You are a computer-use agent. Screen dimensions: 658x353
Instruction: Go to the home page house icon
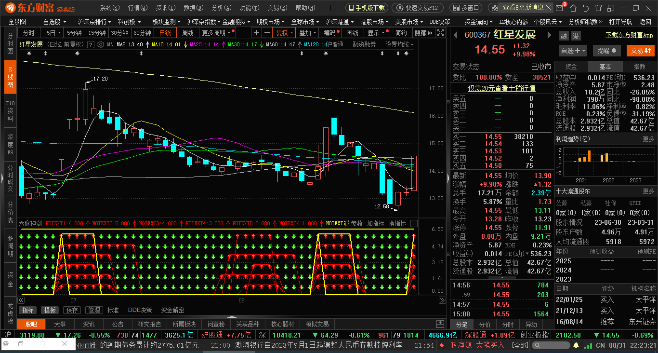point(572,8)
